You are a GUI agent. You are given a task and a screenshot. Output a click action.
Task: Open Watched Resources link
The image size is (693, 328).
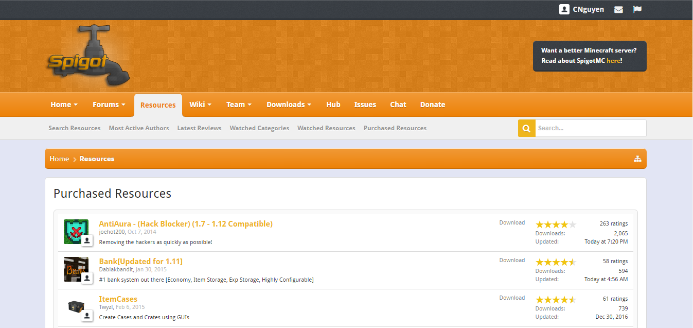[326, 128]
